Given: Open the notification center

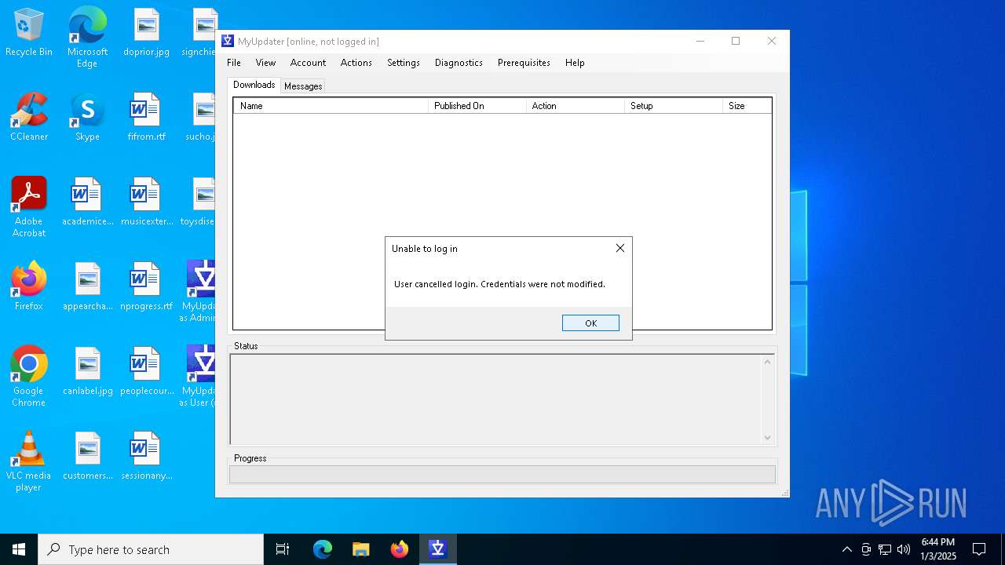Looking at the screenshot, I should point(979,549).
